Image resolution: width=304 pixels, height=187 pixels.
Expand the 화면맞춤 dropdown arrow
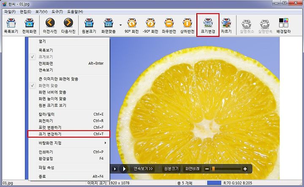pos(121,25)
